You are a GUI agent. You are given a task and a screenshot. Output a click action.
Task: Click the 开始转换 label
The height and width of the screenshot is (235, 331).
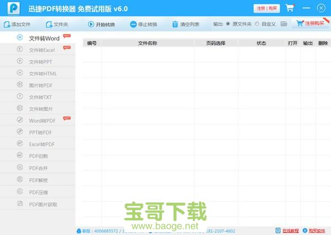(x=105, y=24)
